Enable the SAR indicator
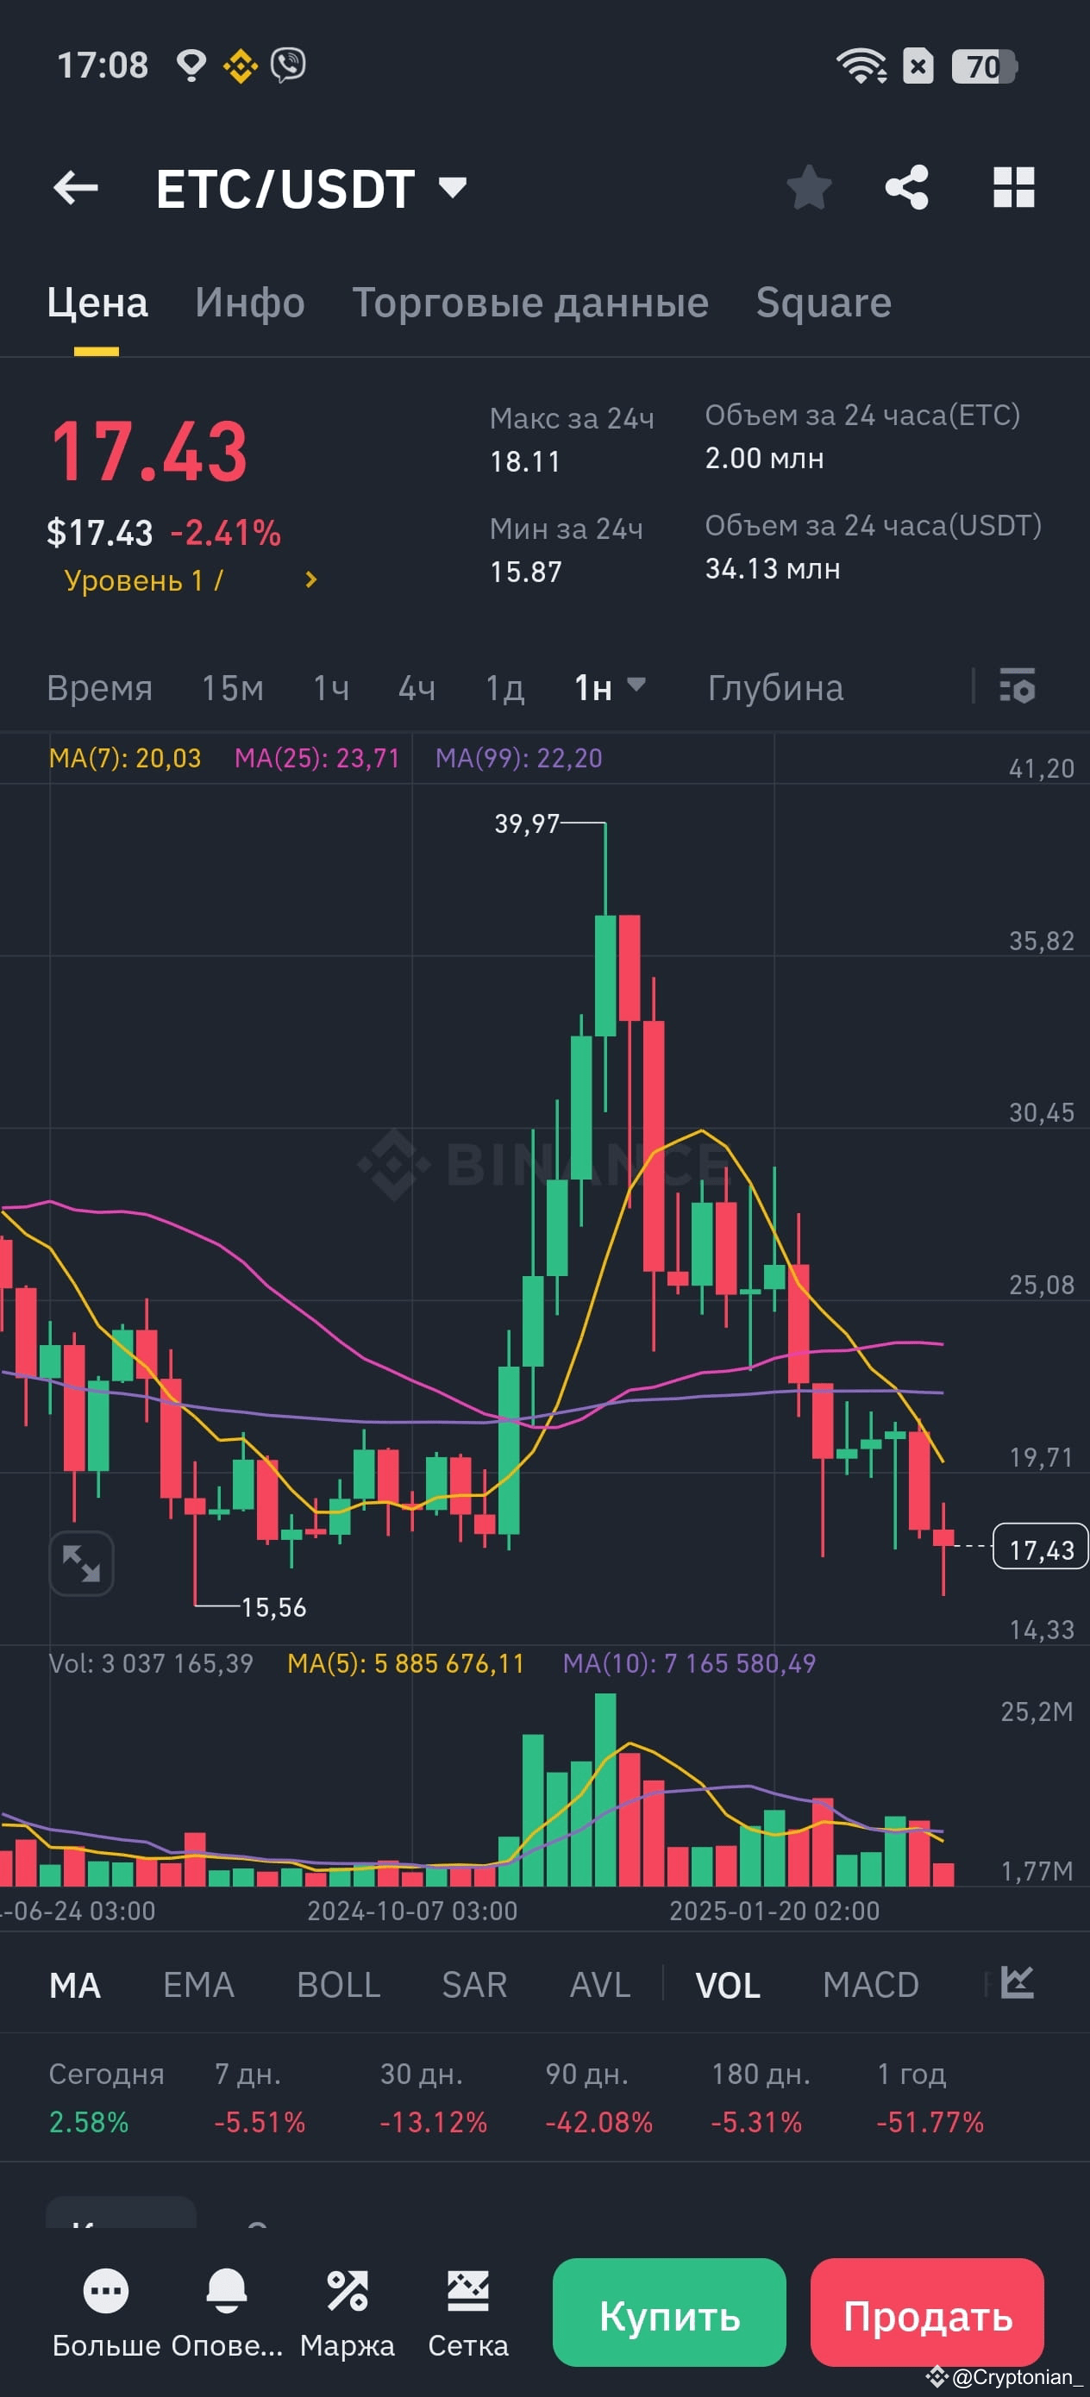This screenshot has height=2397, width=1090. point(473,1985)
